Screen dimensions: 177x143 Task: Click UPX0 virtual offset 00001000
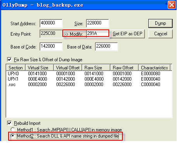65,74
